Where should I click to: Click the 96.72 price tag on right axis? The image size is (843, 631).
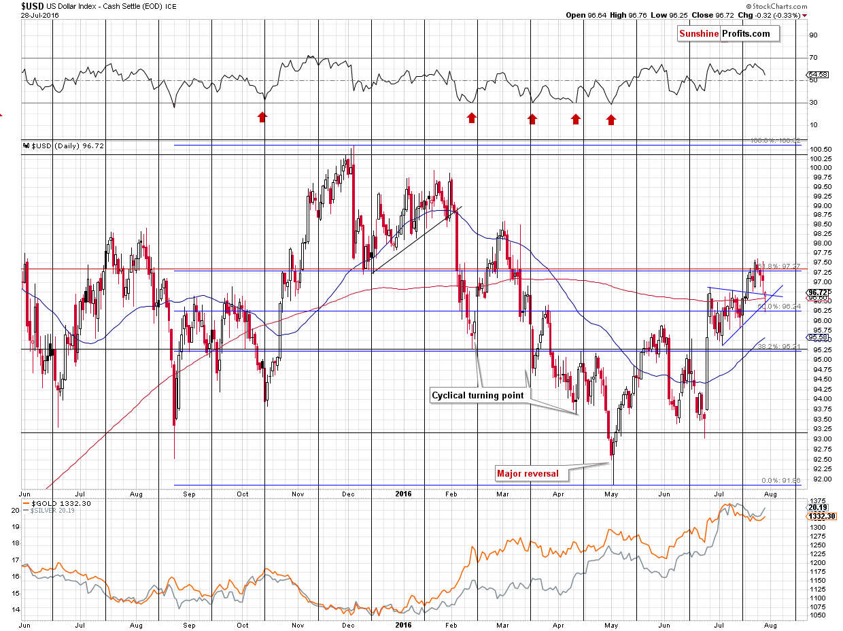tap(816, 292)
